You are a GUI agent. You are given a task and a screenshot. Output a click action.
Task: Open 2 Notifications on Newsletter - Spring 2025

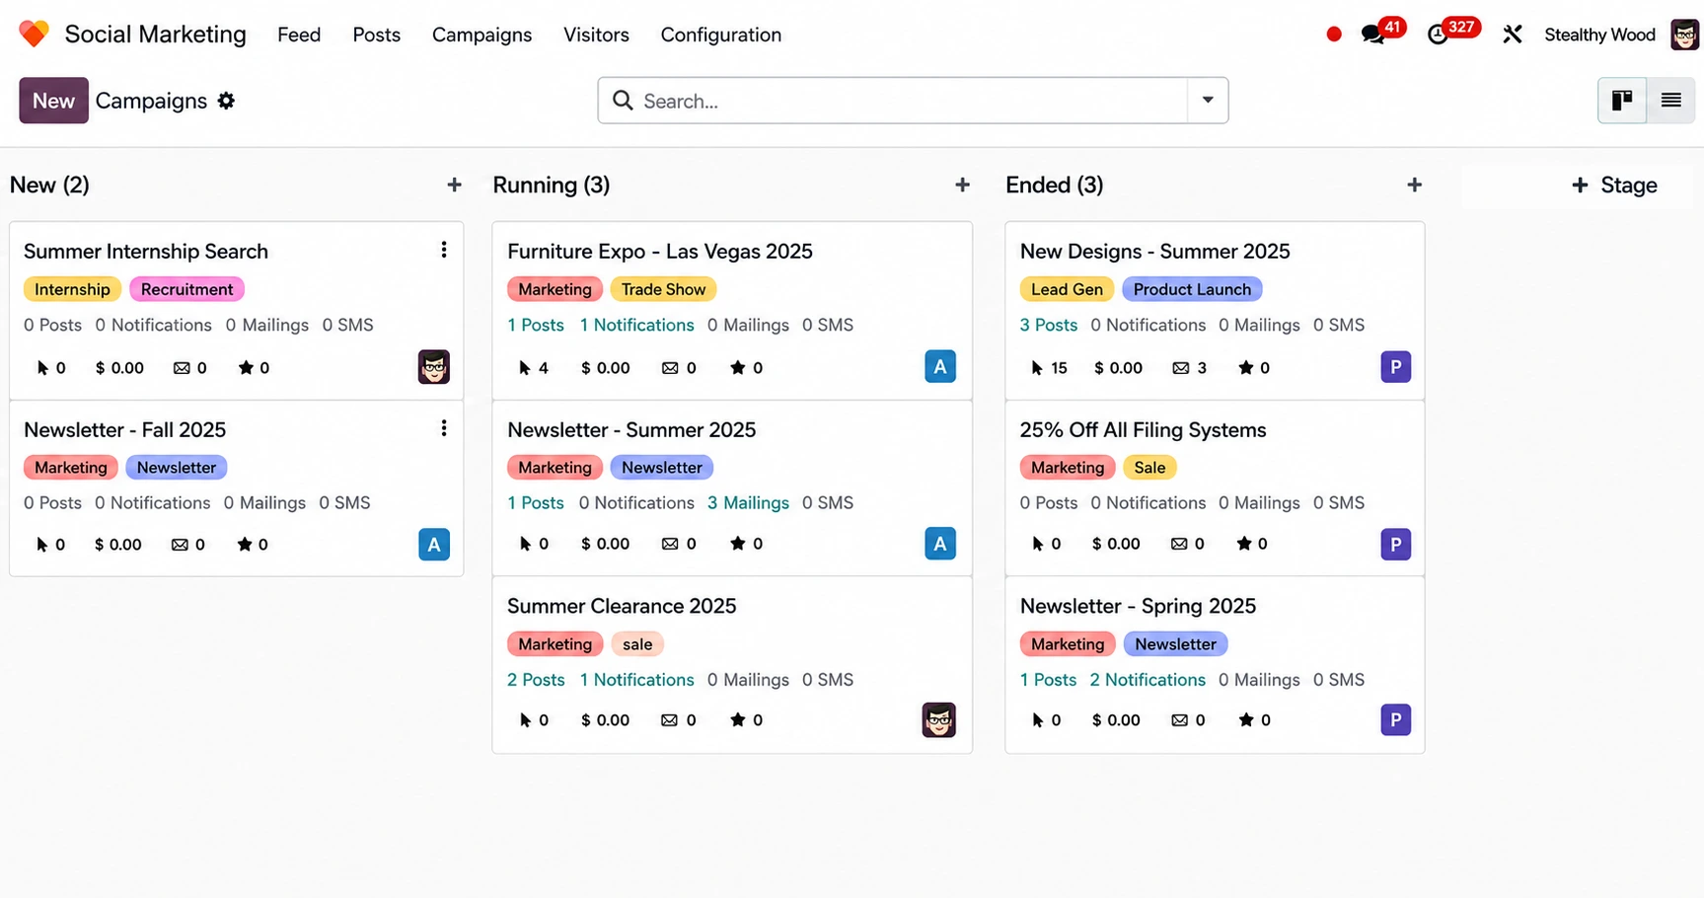click(1148, 680)
